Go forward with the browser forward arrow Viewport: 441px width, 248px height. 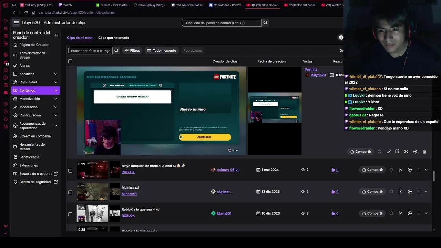coord(20,13)
